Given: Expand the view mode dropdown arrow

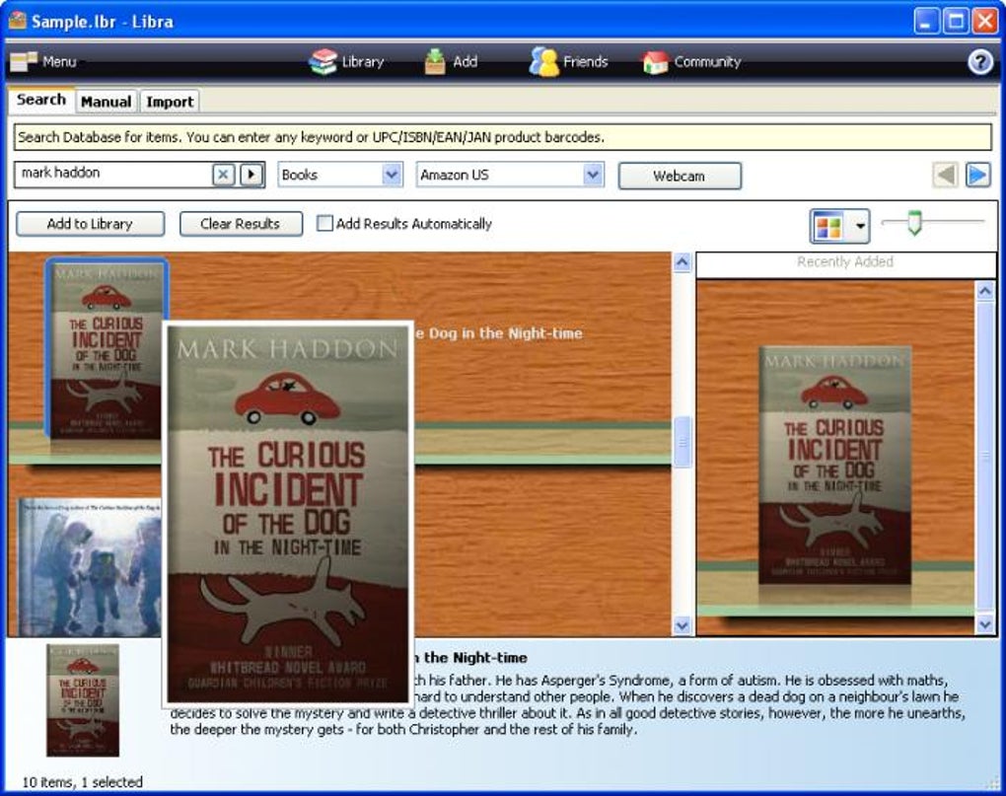Looking at the screenshot, I should tap(860, 227).
